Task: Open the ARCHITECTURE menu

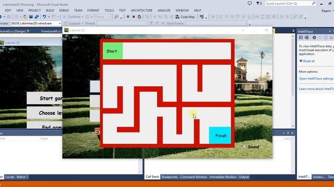Action: (141, 10)
